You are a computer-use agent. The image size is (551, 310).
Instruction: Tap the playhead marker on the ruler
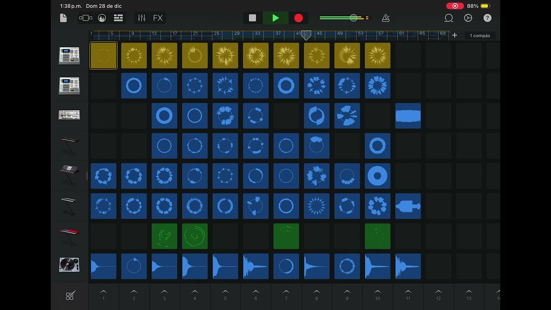(306, 35)
